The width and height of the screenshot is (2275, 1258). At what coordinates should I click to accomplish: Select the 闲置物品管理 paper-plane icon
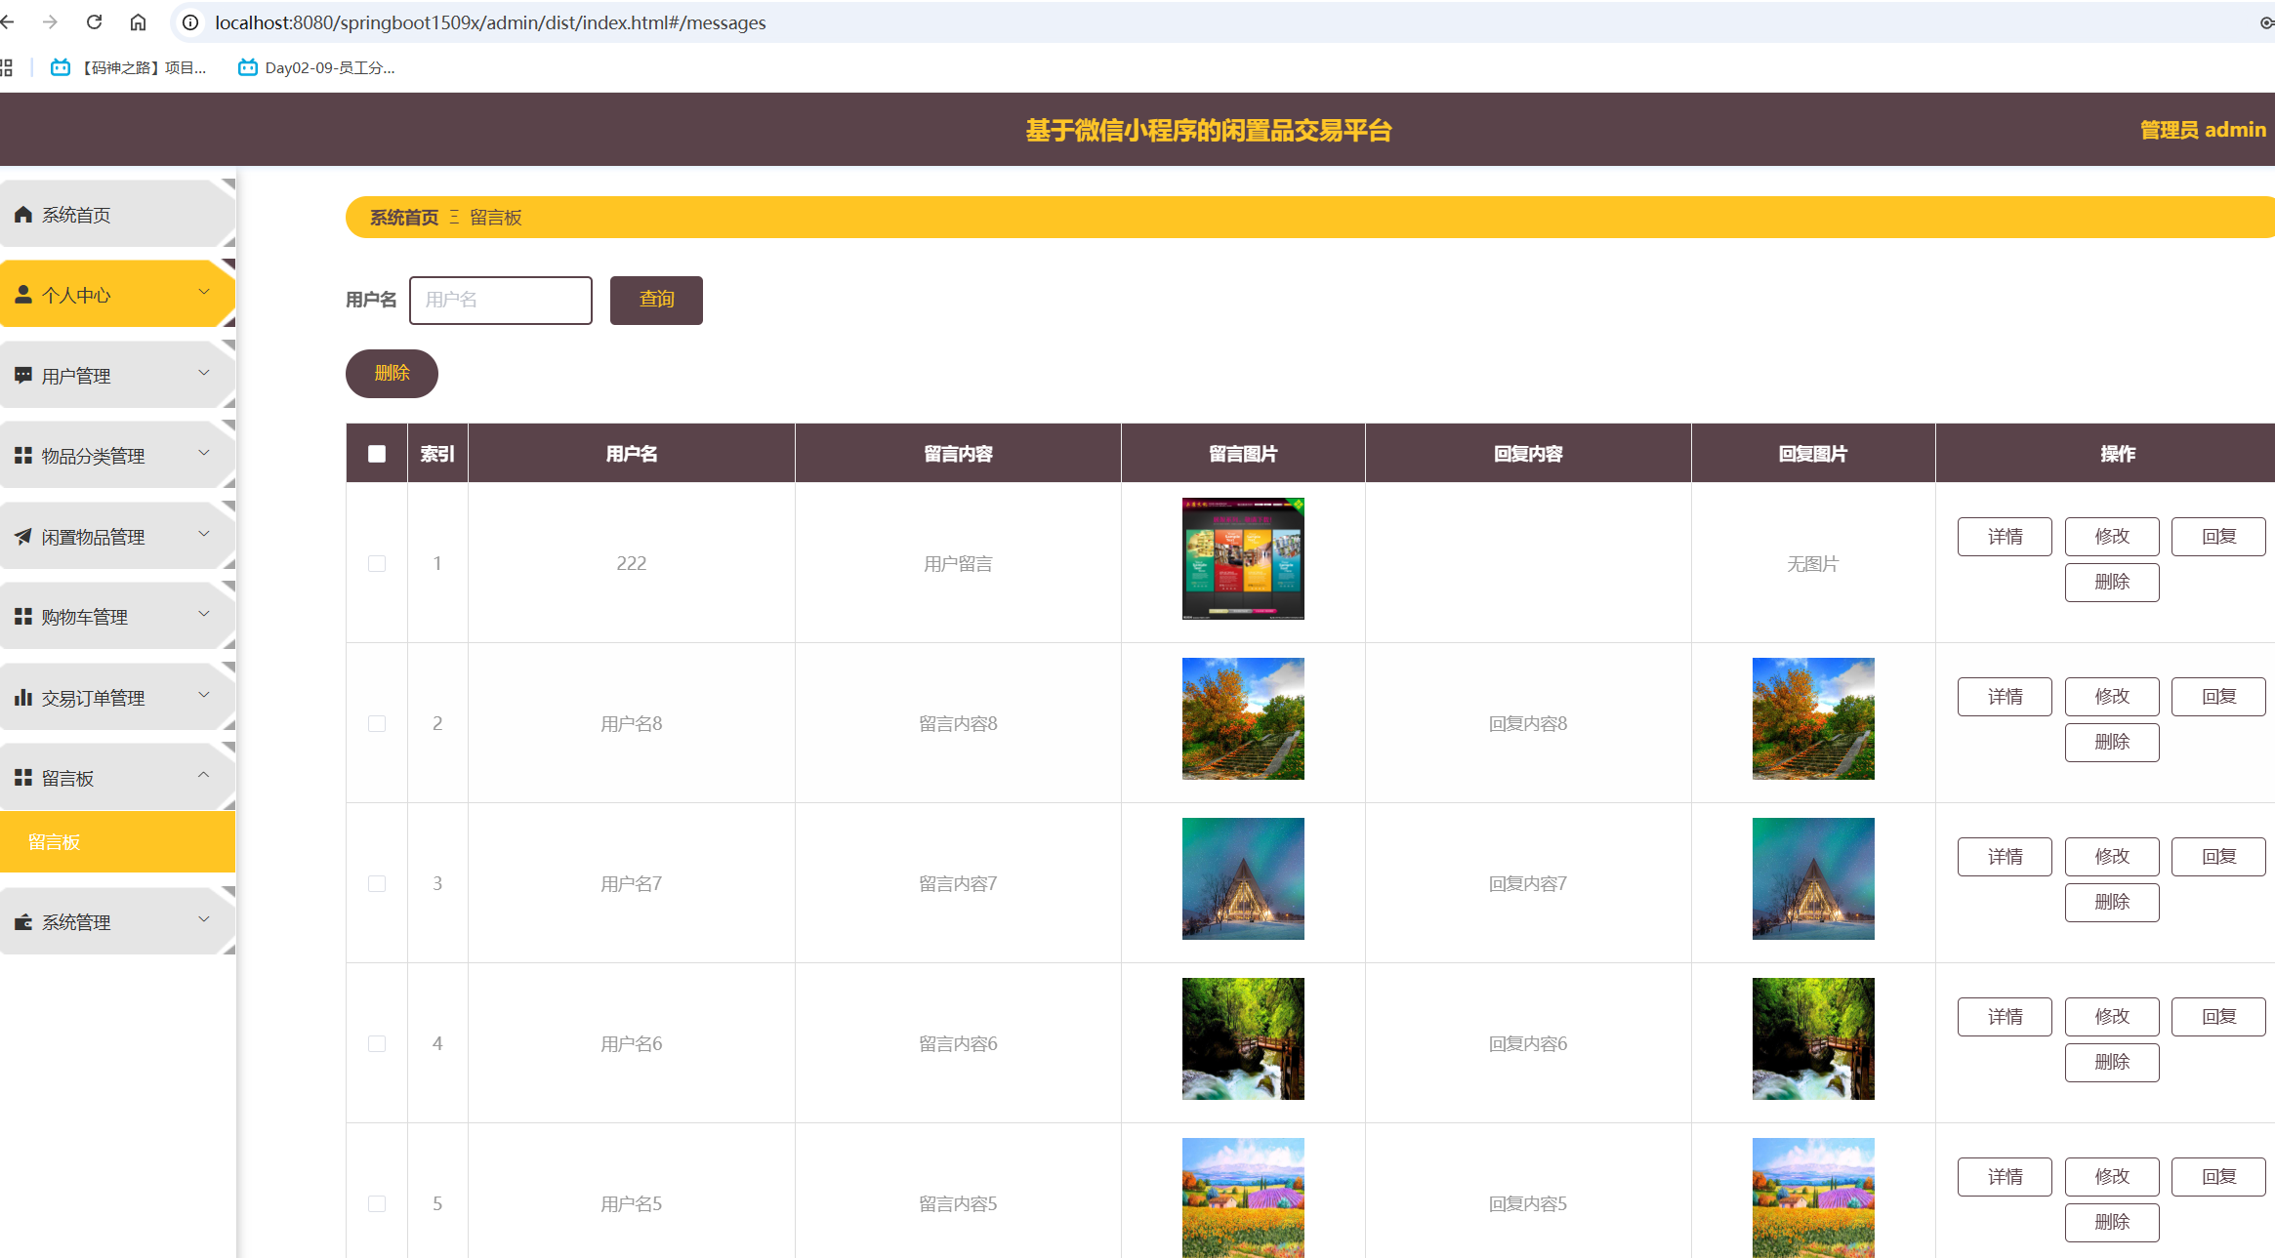point(22,536)
